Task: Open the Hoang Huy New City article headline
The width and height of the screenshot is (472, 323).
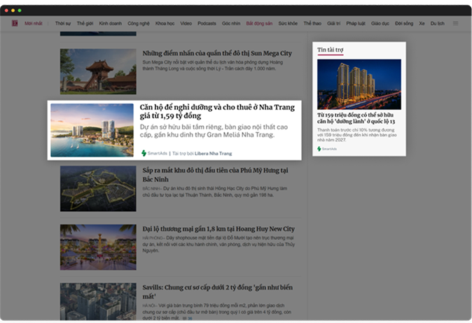Action: tap(218, 229)
